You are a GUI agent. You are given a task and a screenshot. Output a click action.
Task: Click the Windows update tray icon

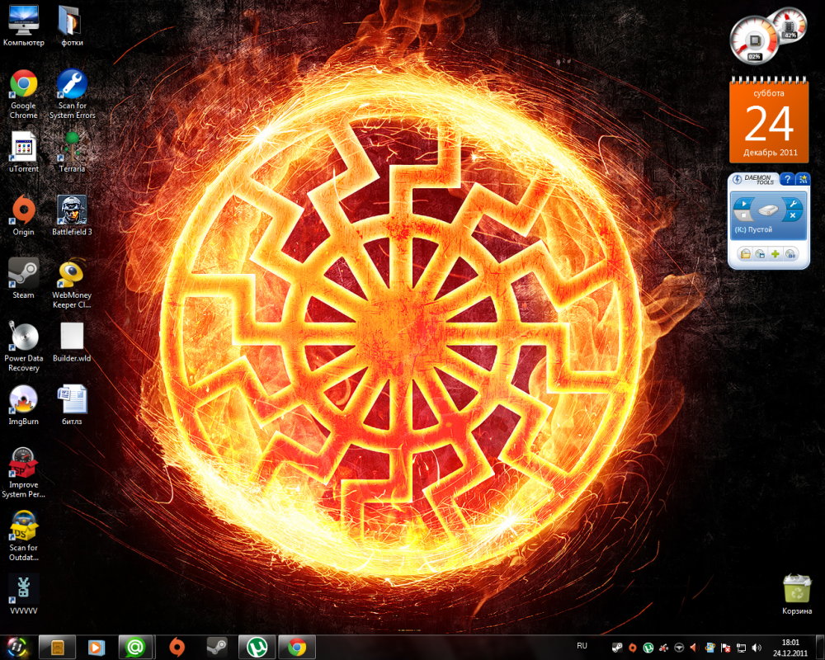click(709, 648)
